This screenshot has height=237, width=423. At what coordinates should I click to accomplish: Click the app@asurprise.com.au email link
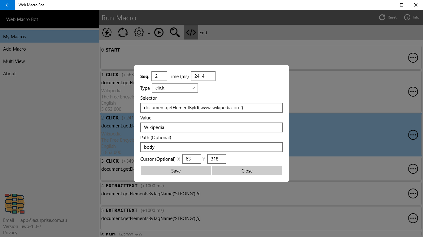44,220
